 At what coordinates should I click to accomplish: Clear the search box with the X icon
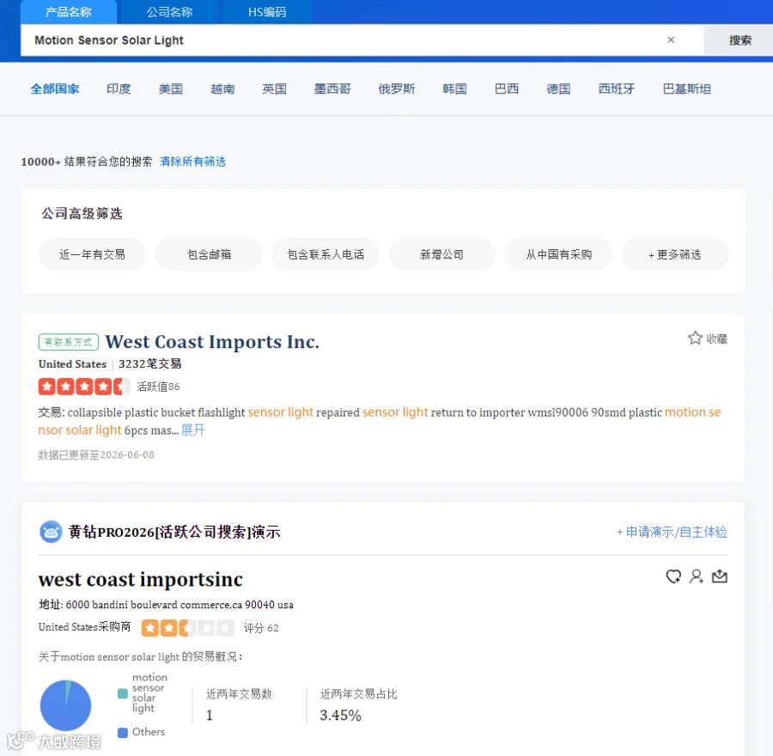click(671, 40)
